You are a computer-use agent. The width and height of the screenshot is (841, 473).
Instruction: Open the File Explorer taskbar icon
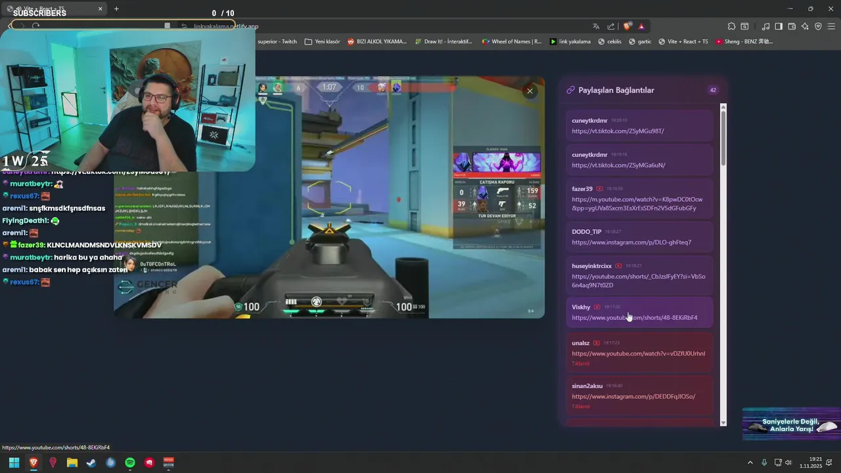(72, 462)
